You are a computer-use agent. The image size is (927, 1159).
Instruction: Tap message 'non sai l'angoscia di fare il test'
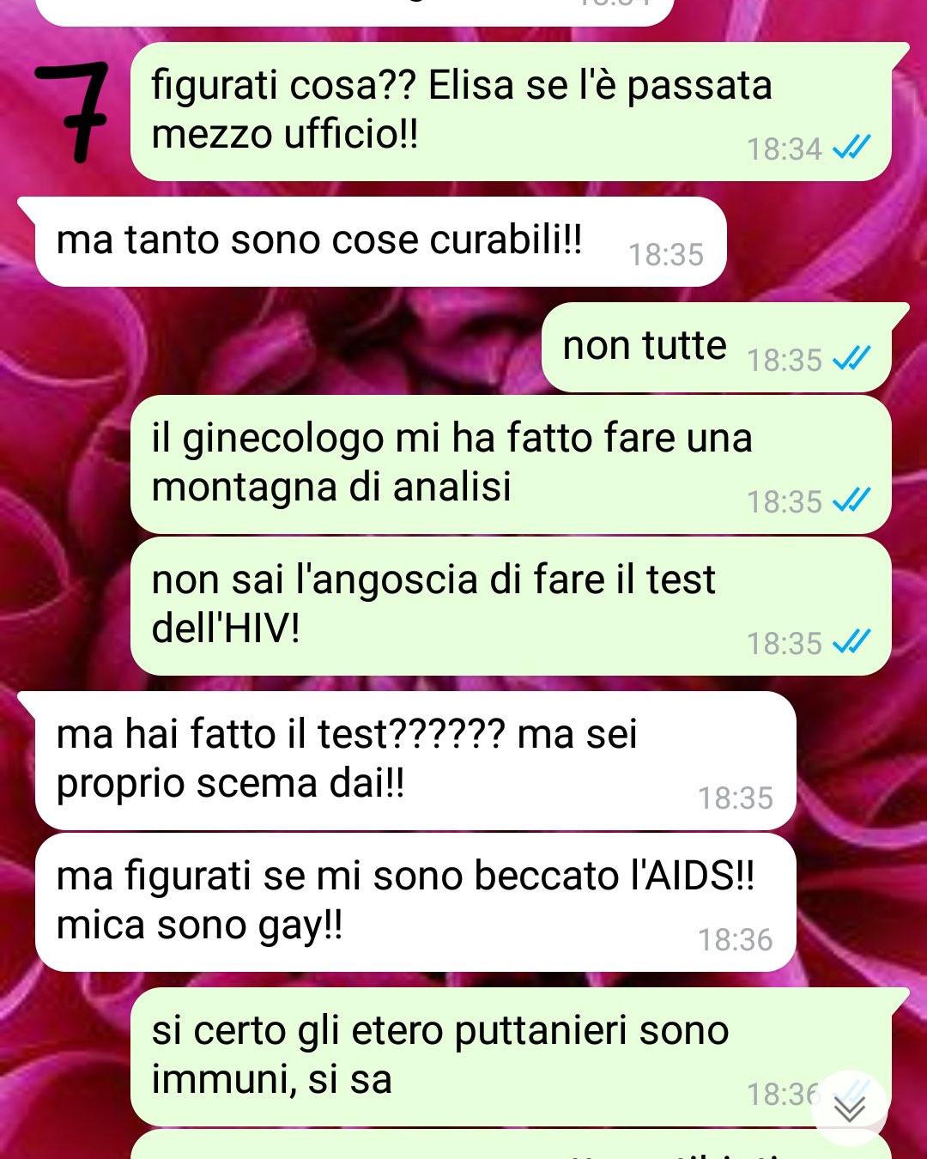(511, 606)
